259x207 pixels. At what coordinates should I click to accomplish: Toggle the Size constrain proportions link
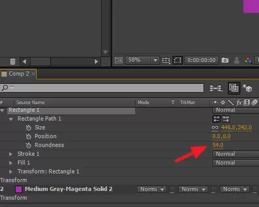point(215,128)
